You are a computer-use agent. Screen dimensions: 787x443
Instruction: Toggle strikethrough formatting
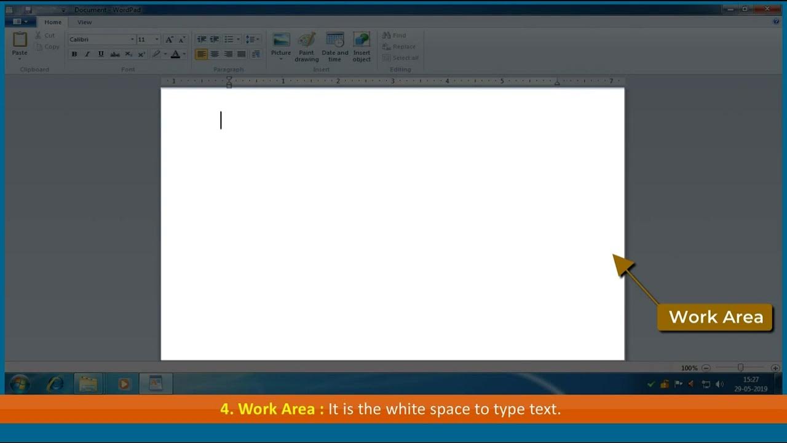coord(114,54)
